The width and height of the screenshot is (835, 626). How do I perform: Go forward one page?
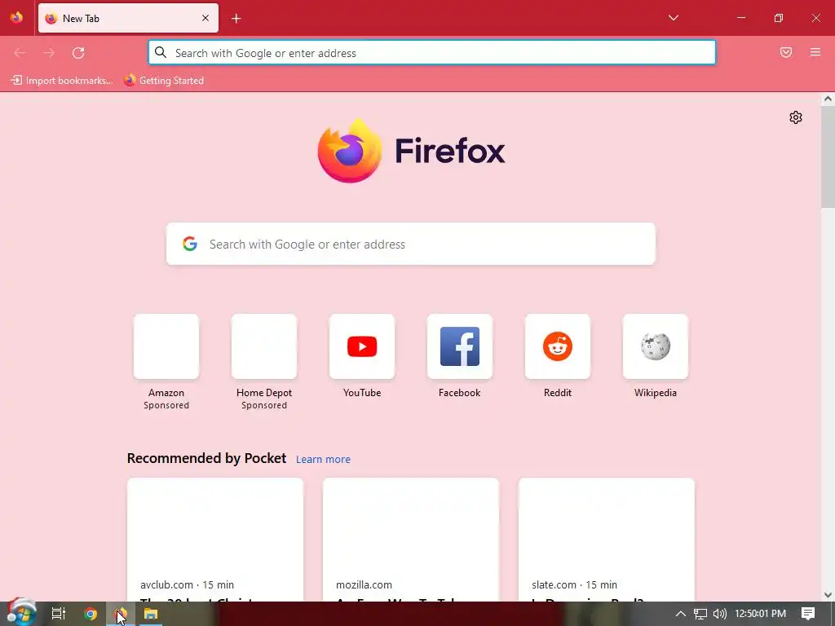point(49,53)
